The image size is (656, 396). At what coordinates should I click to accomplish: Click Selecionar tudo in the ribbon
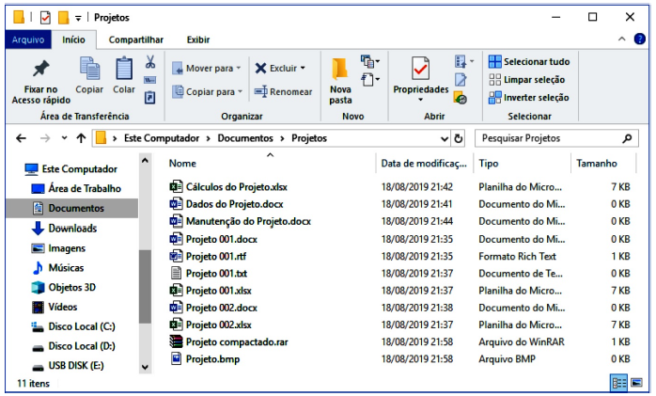point(529,62)
